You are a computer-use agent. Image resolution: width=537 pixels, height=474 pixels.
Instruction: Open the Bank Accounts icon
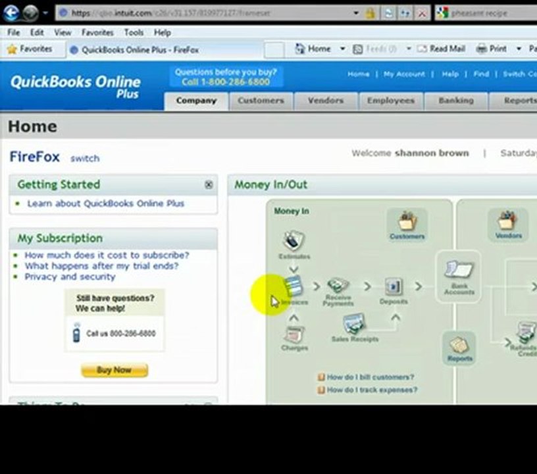click(459, 276)
